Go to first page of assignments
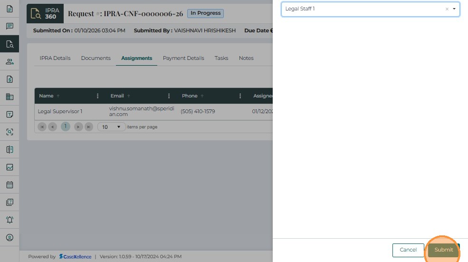 (x=42, y=127)
